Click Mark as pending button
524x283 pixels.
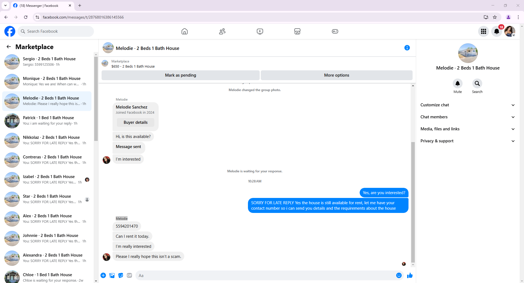tap(180, 75)
